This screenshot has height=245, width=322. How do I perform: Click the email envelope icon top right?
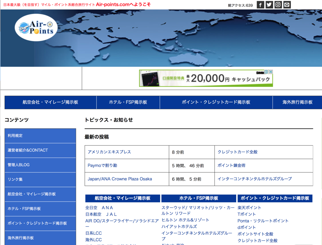click(286, 5)
